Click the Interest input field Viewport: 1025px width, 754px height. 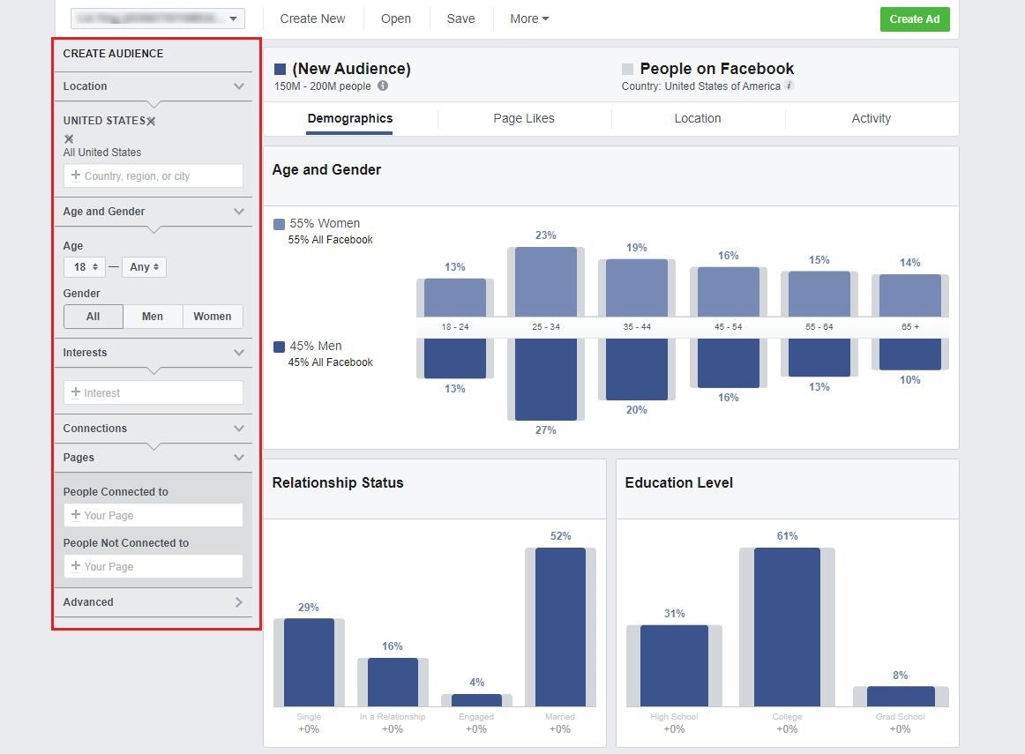(x=153, y=393)
